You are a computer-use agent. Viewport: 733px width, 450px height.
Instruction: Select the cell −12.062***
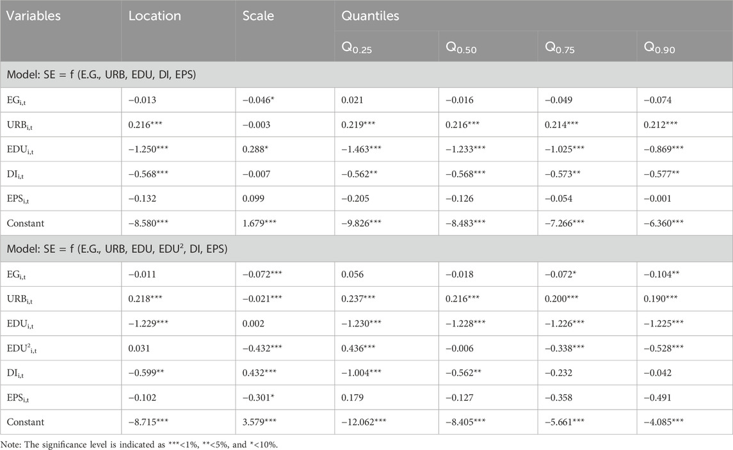pos(364,422)
